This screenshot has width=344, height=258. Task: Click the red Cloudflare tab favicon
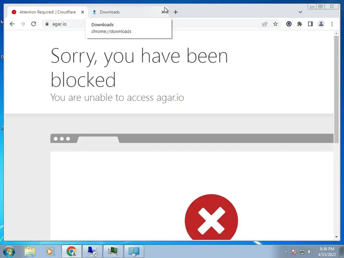click(14, 12)
